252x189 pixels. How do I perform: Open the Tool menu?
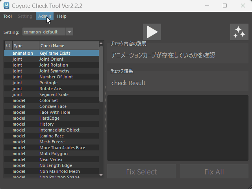pyautogui.click(x=7, y=16)
